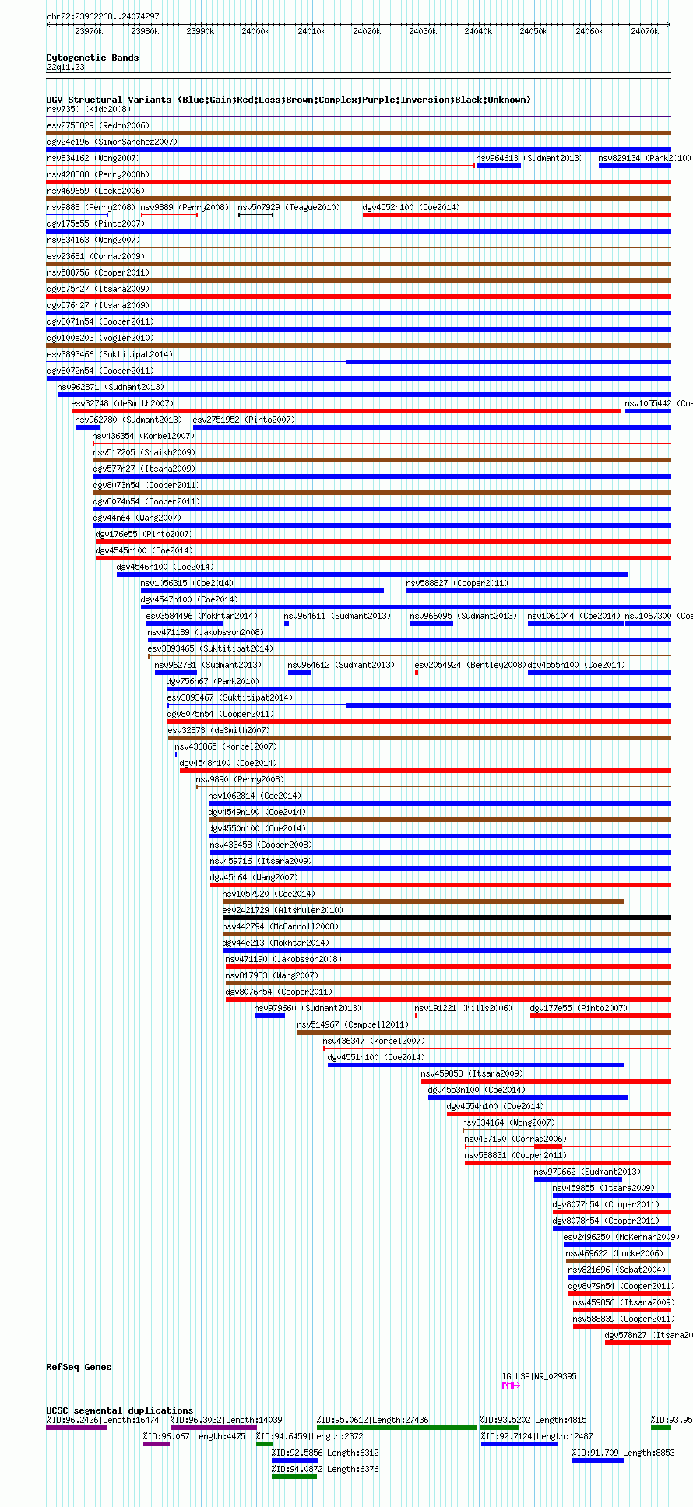Screen dimensions: 693x1507
Task: Click esv2496250 (McKernan2009) label
Action: point(621,1237)
